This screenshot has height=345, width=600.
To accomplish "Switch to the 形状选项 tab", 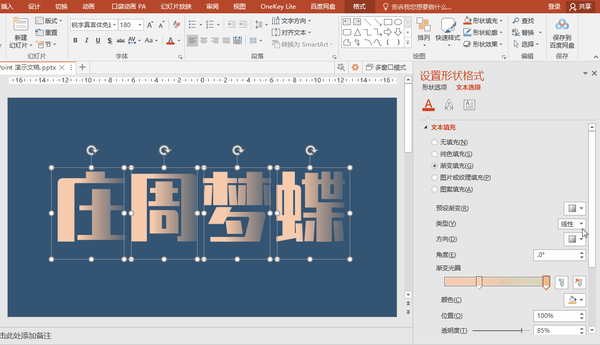I will (434, 88).
